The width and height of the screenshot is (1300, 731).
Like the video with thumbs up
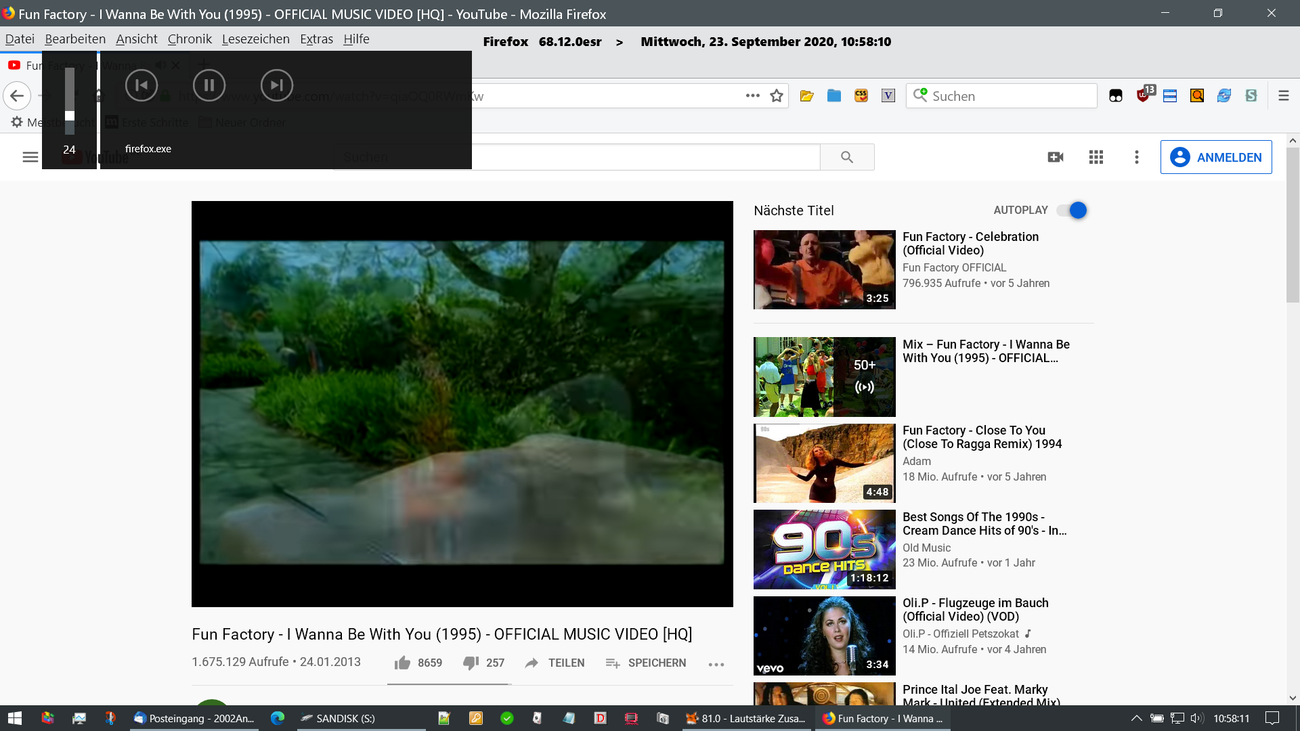pyautogui.click(x=403, y=663)
